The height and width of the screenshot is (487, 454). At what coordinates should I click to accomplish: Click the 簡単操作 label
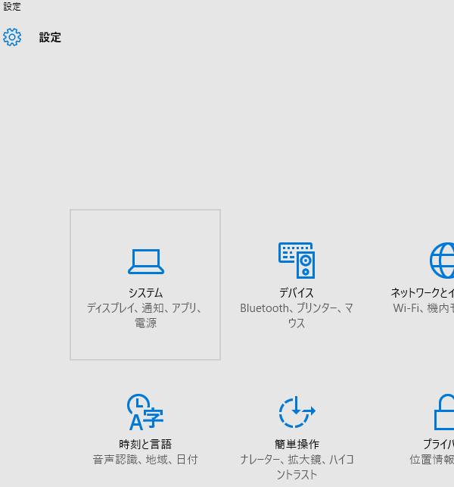[296, 445]
